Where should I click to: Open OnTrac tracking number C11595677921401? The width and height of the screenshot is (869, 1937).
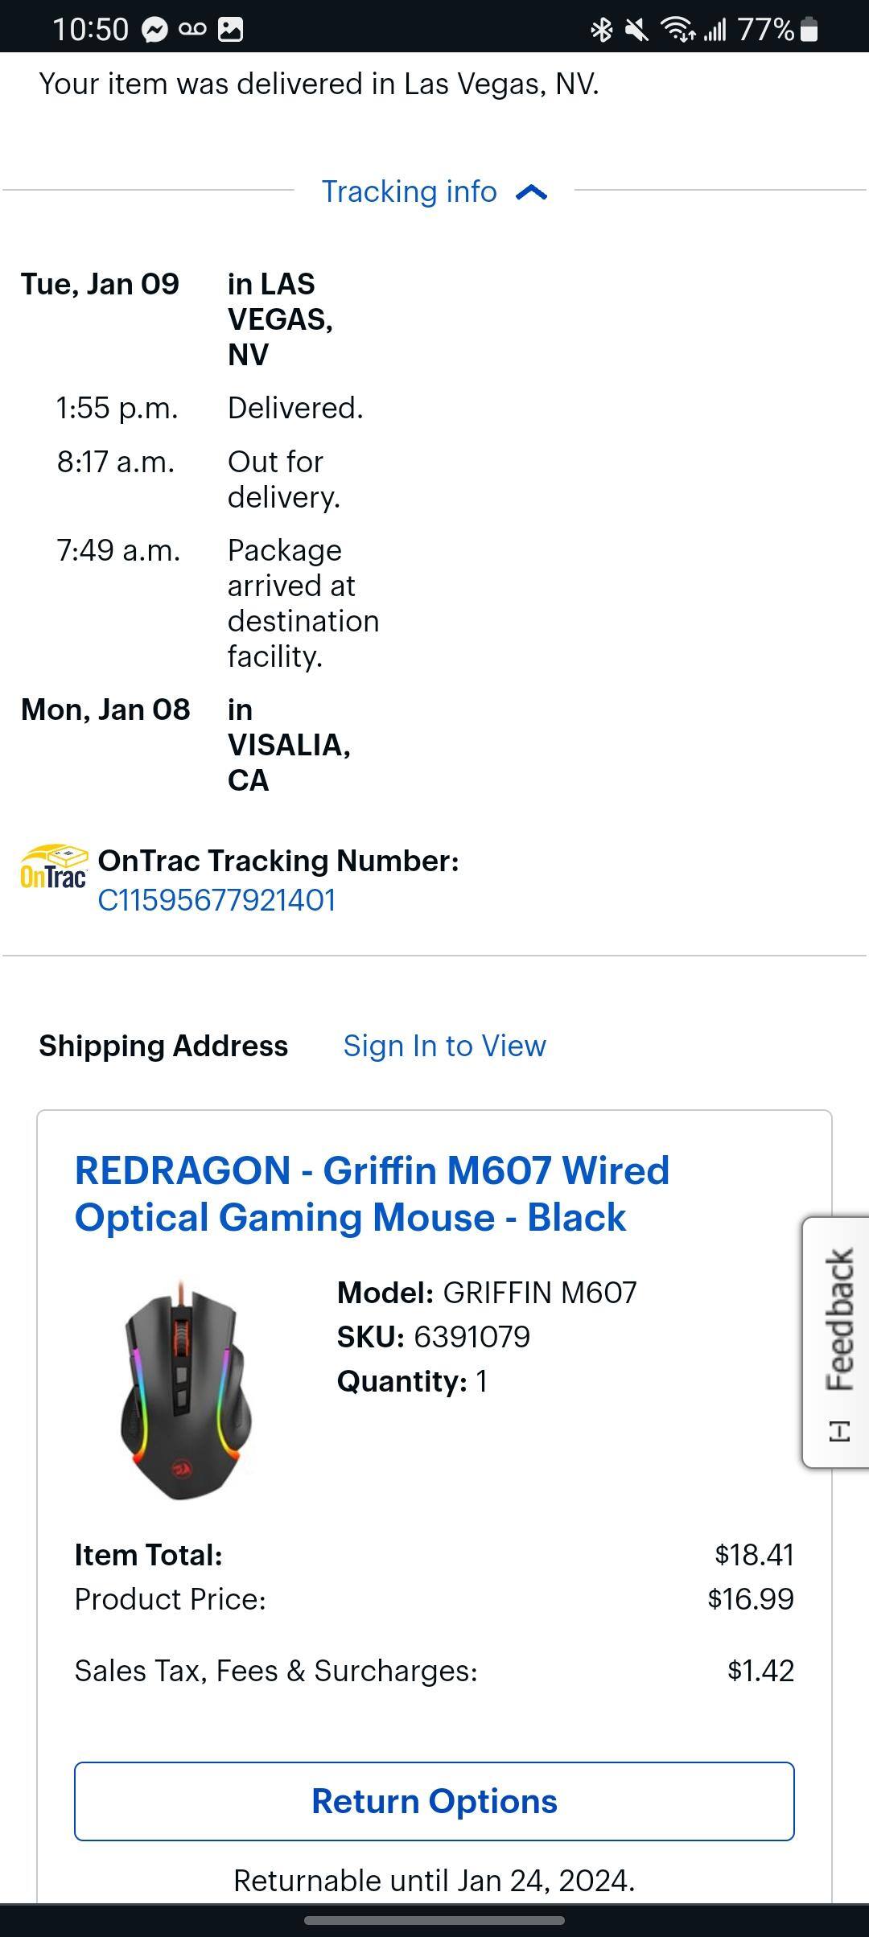coord(216,900)
